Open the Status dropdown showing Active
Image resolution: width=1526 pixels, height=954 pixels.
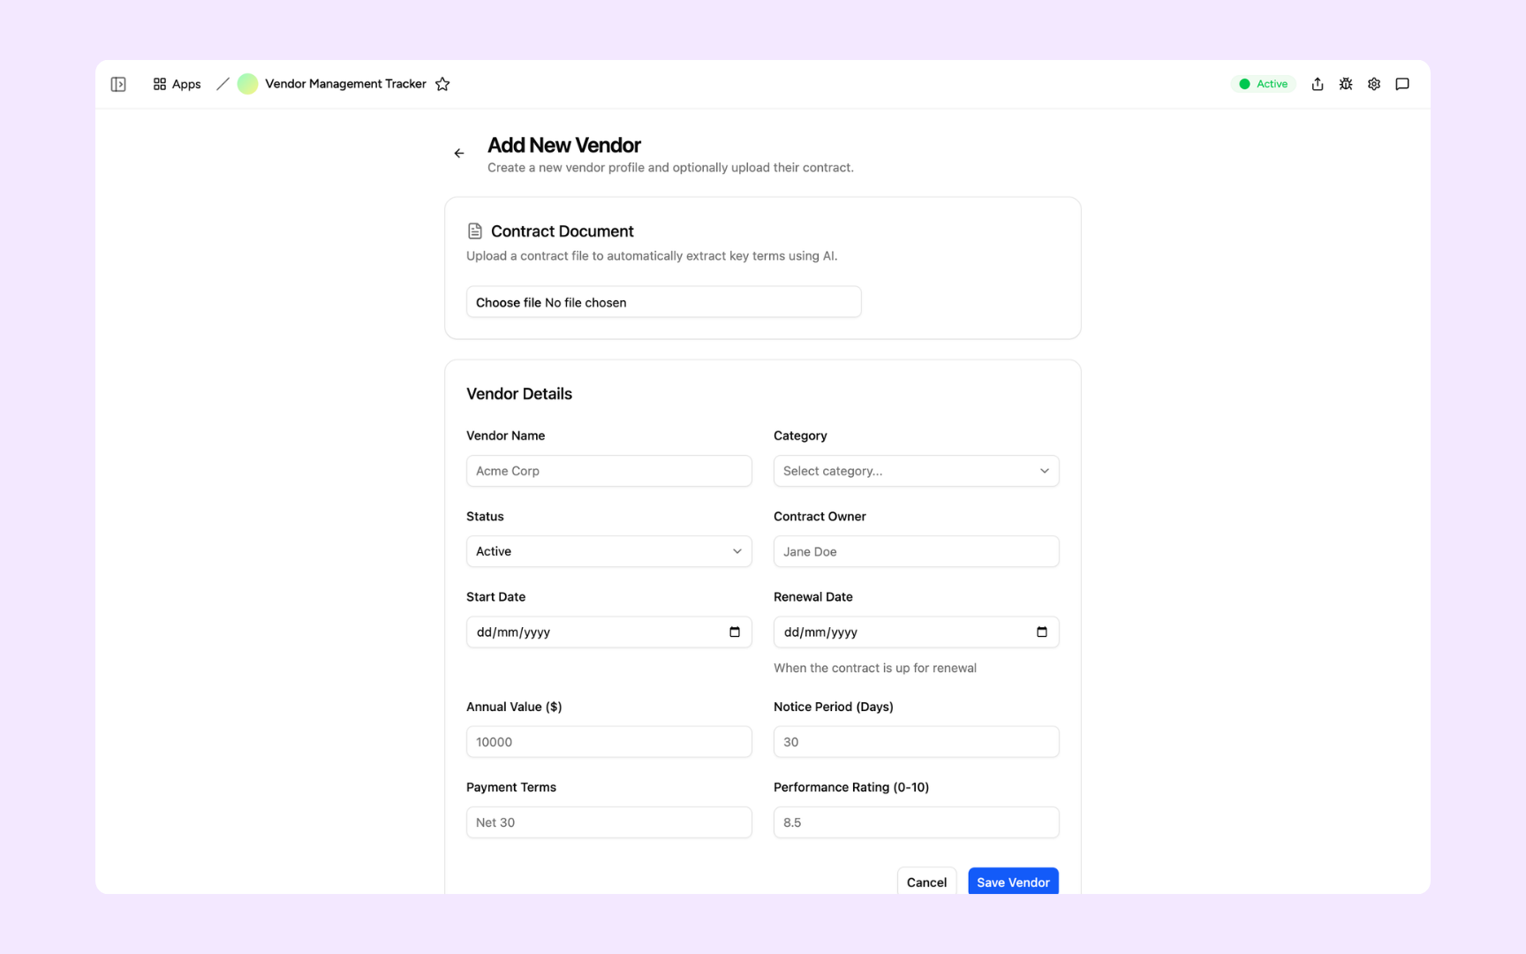point(608,551)
